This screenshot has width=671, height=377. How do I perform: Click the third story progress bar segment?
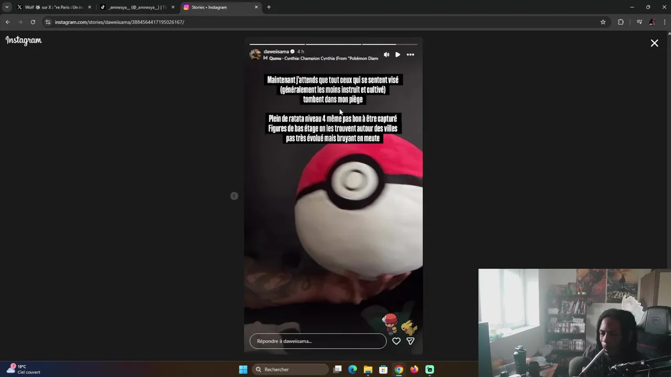coord(389,45)
